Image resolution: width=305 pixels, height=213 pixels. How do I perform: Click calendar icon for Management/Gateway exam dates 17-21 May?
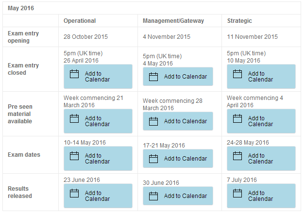[153, 159]
